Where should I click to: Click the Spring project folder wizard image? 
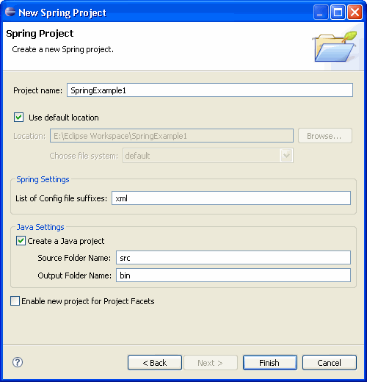point(335,46)
